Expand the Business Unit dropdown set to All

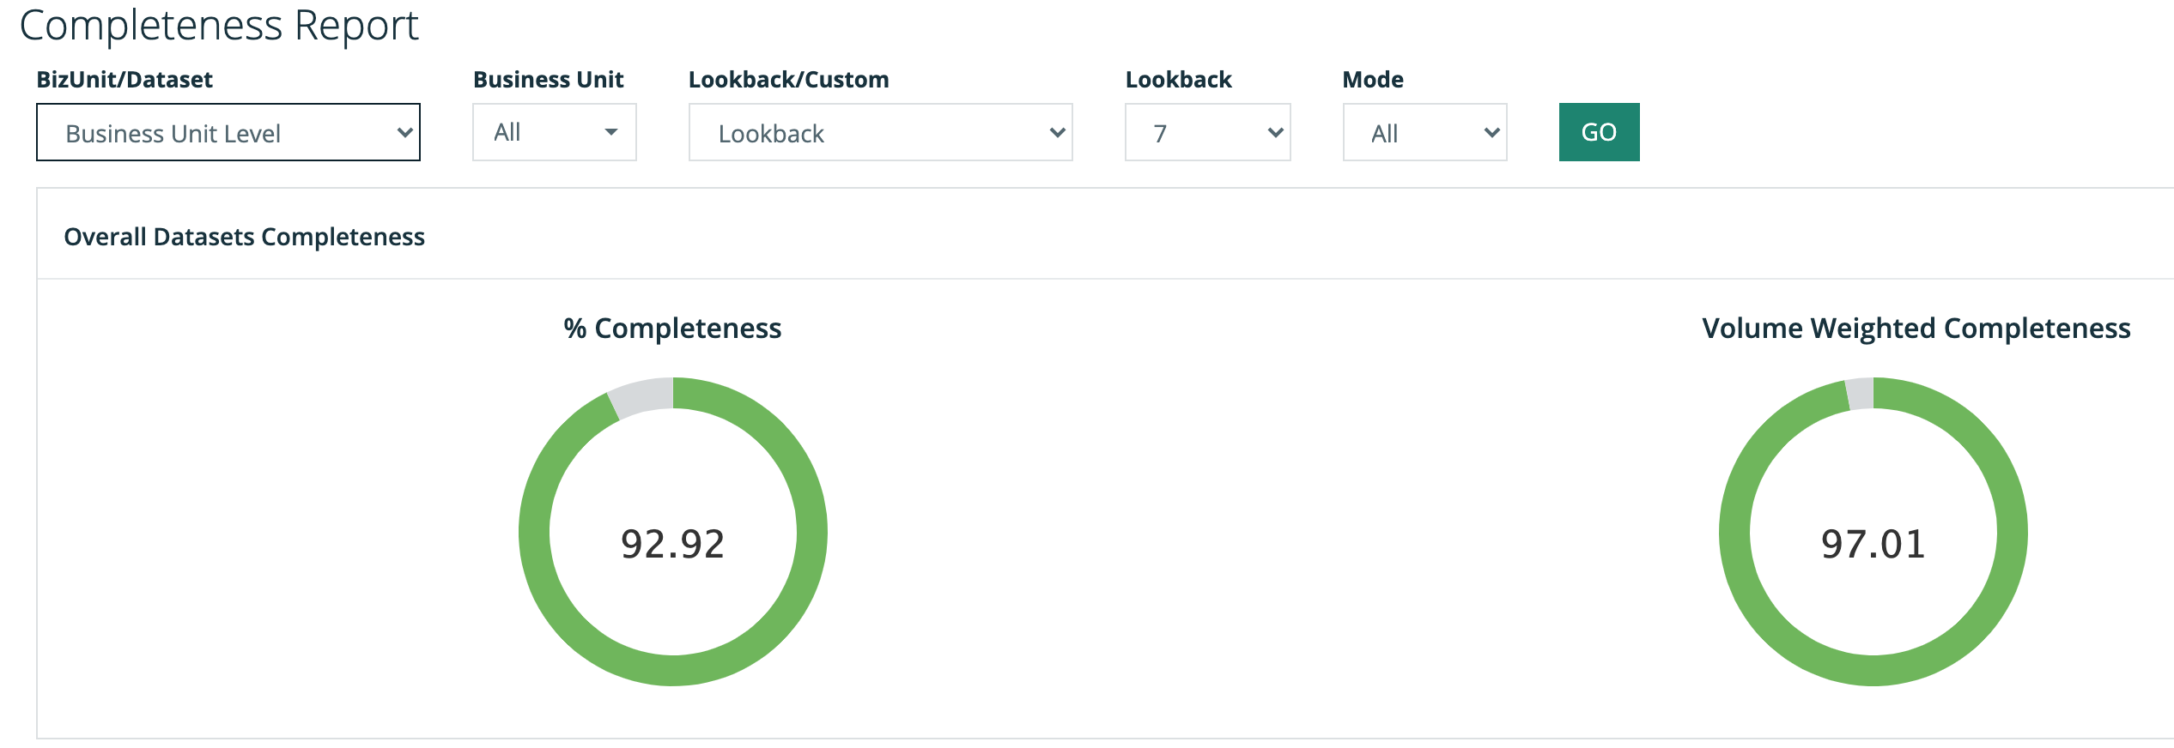tap(554, 132)
